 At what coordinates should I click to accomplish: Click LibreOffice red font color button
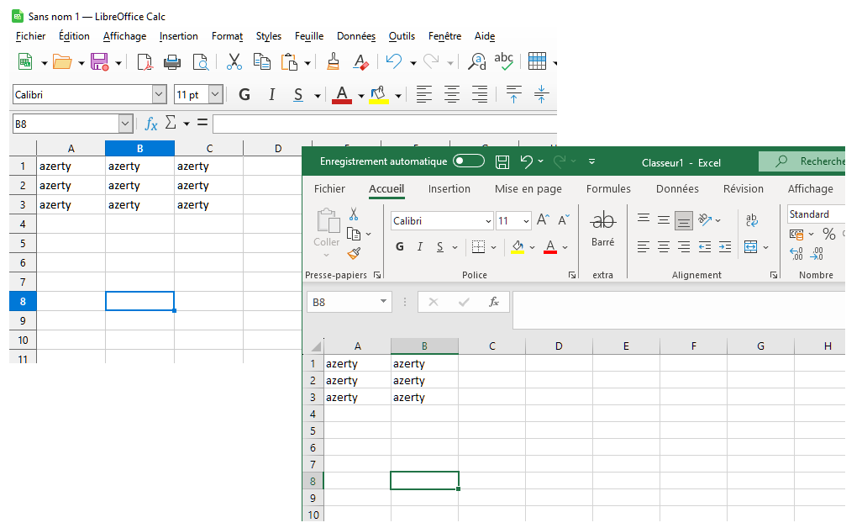click(x=342, y=95)
